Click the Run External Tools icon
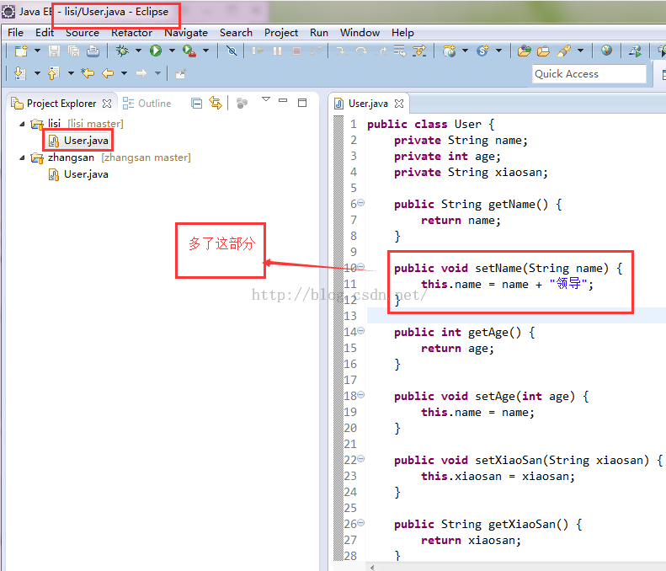The height and width of the screenshot is (571, 666). click(189, 51)
